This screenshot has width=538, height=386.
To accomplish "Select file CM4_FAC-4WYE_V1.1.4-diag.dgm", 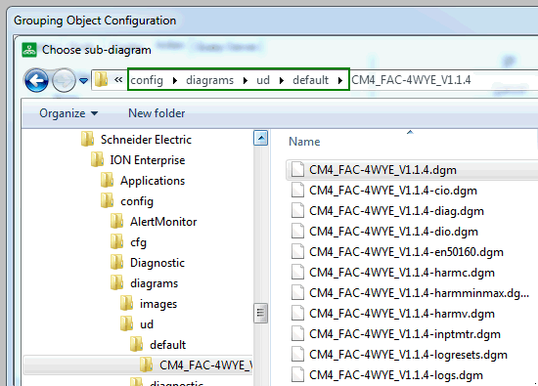I will pos(396,211).
